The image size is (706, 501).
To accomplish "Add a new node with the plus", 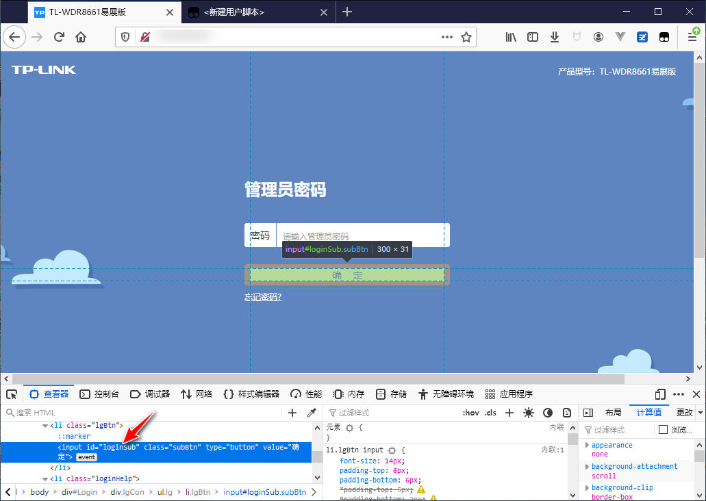I will coord(292,413).
